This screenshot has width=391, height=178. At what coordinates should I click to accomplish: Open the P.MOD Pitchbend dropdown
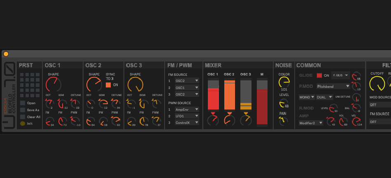(x=333, y=86)
